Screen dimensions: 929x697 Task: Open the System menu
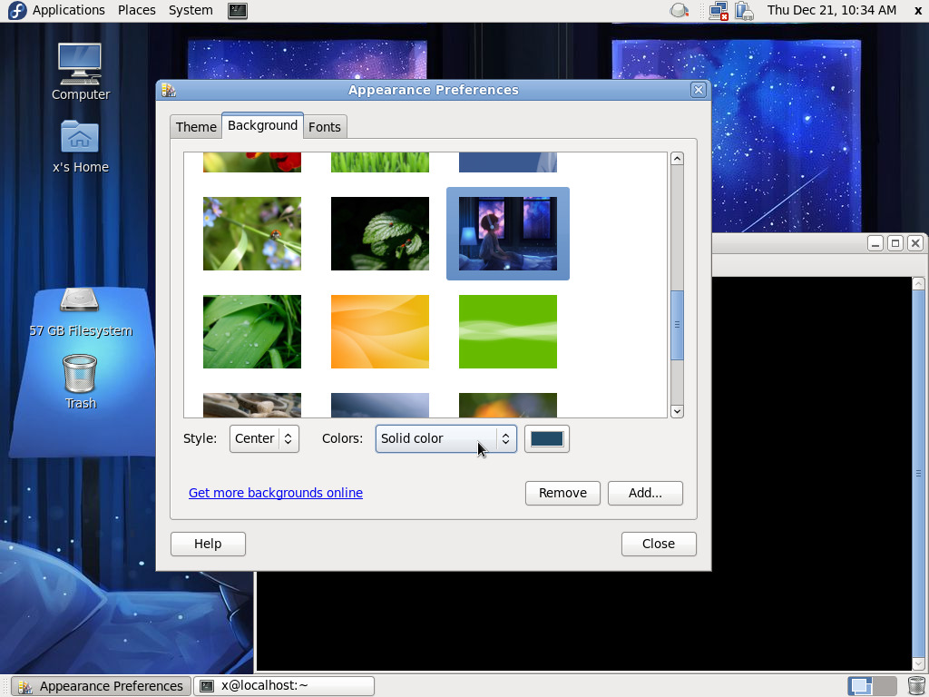pos(191,10)
